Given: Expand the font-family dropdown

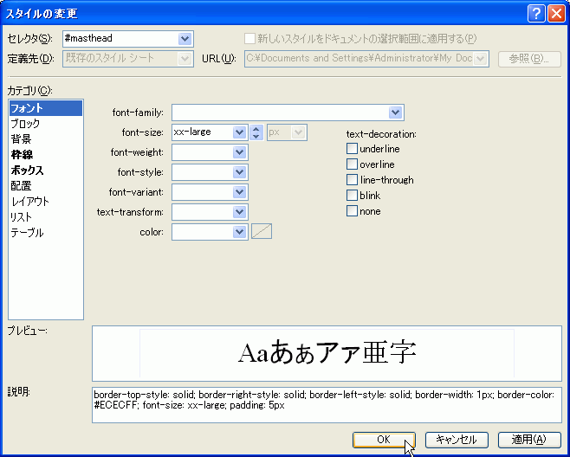Looking at the screenshot, I should (x=395, y=113).
